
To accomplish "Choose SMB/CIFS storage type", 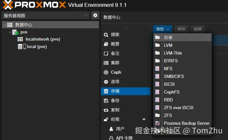I will 182,76.
